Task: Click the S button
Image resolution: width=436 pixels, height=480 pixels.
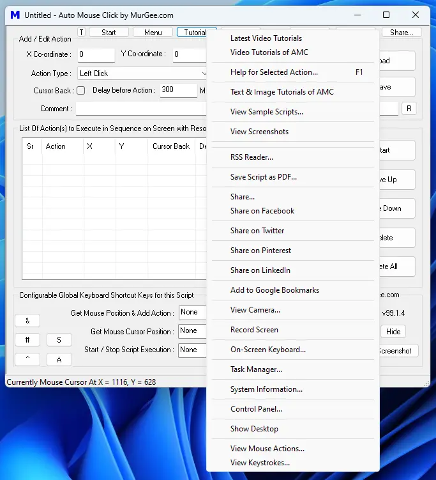Action: pyautogui.click(x=59, y=340)
